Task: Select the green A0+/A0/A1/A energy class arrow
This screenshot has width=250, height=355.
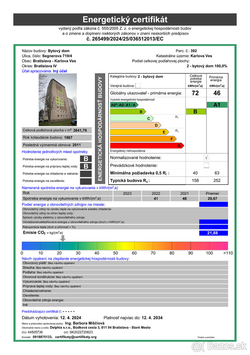Action: [x=124, y=105]
